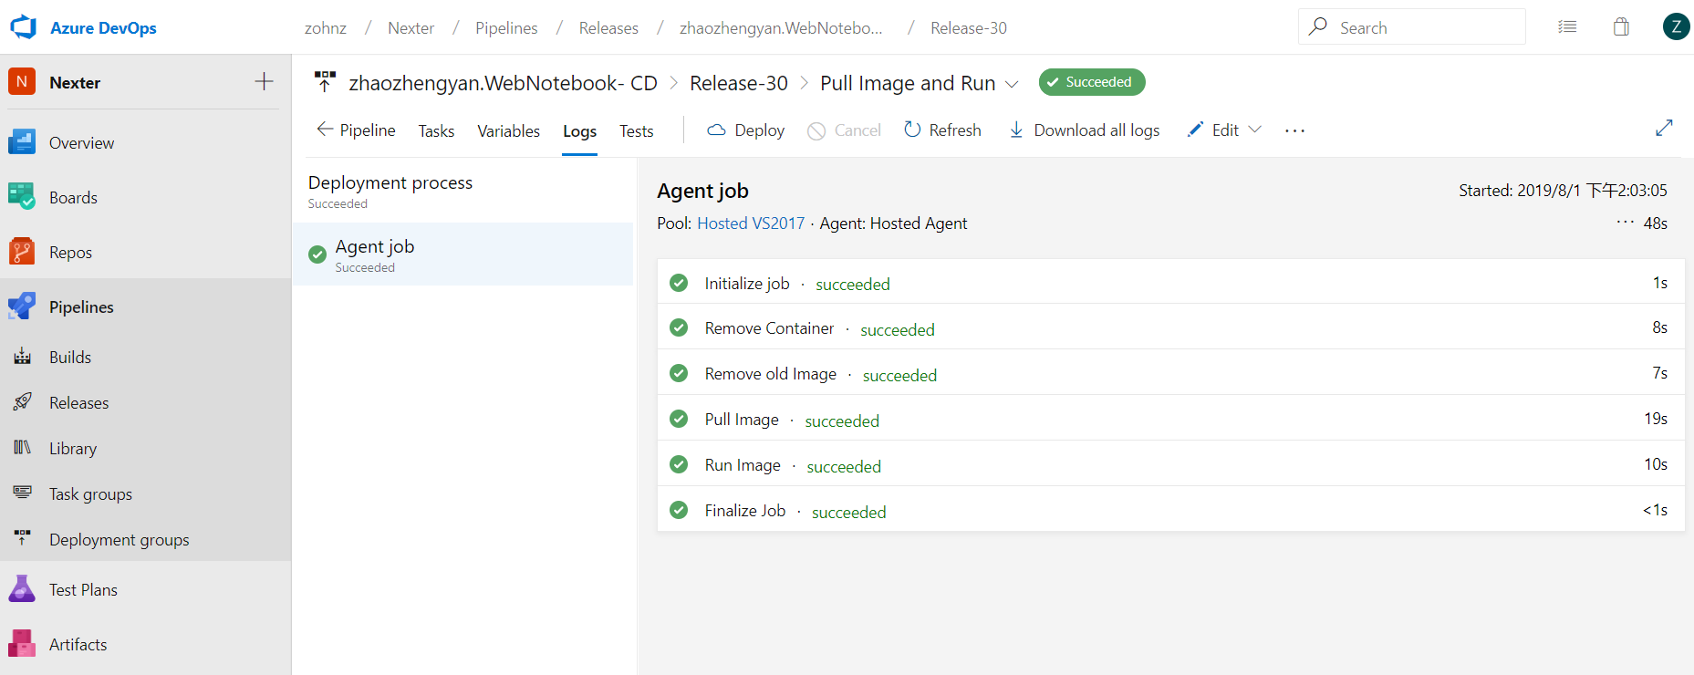1694x675 pixels.
Task: Click the Azure DevOps logo icon
Action: coord(23,27)
